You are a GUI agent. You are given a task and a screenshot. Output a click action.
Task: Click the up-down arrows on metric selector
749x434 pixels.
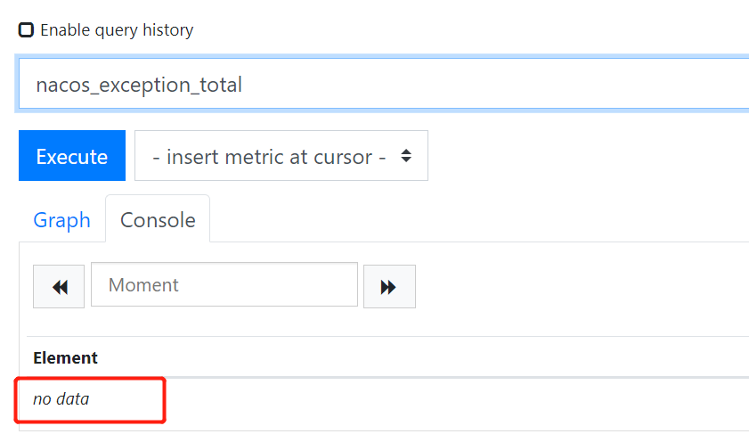(x=406, y=156)
